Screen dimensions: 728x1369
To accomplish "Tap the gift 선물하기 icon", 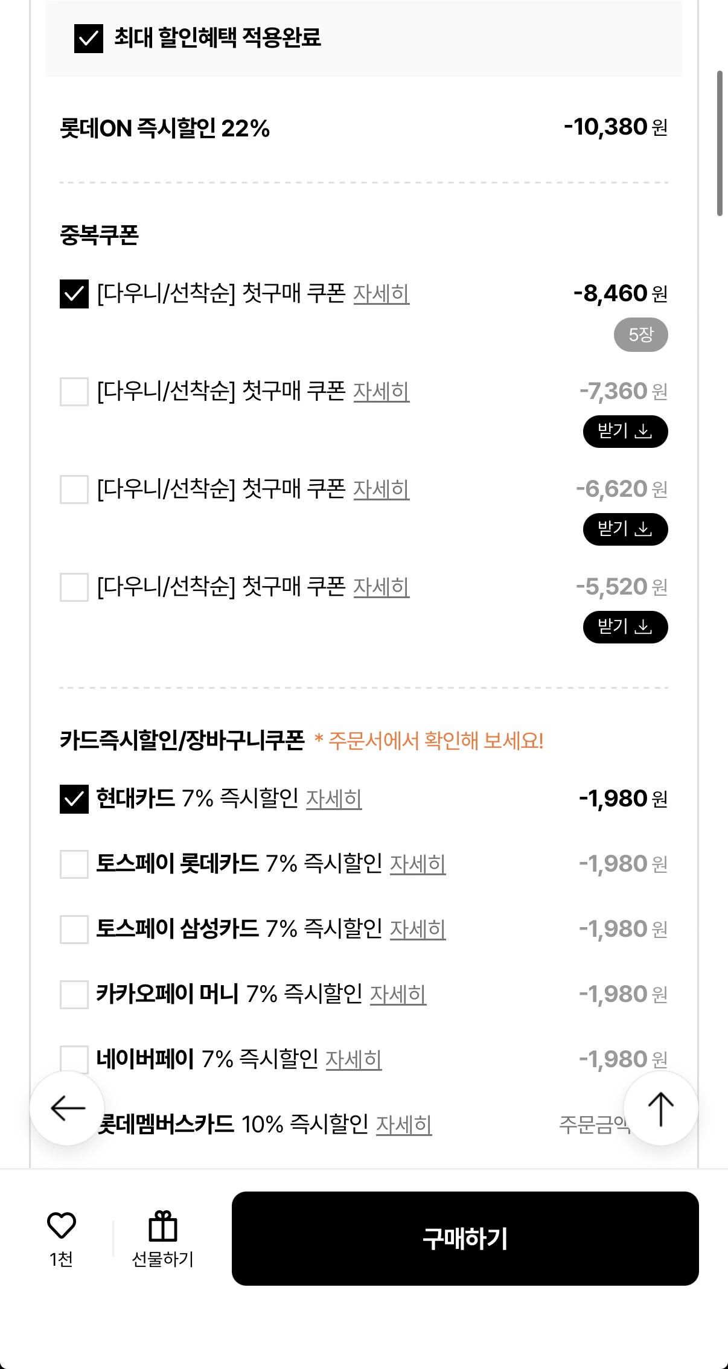I will [x=162, y=1227].
